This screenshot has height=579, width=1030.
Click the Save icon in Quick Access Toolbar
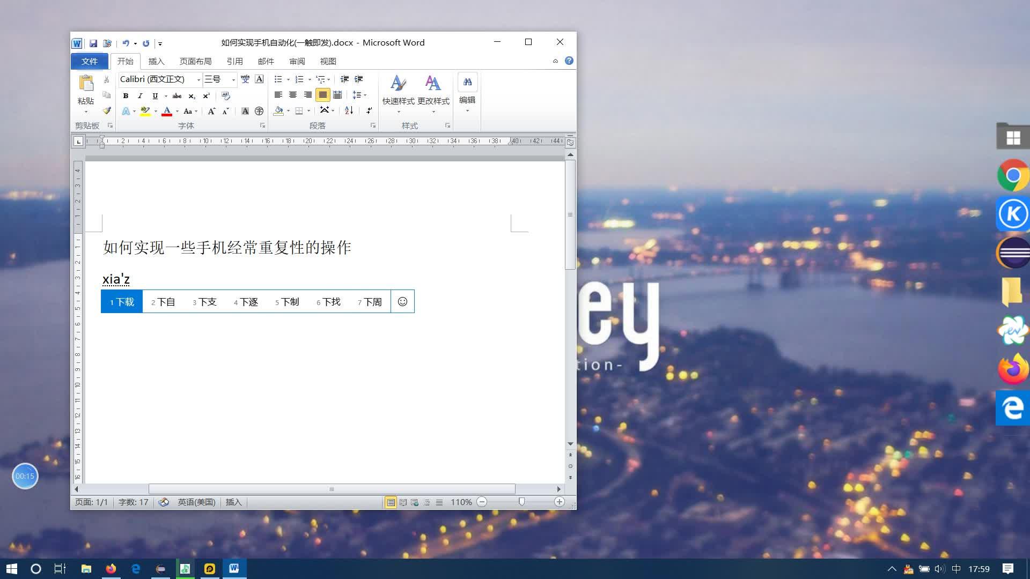[x=93, y=43]
